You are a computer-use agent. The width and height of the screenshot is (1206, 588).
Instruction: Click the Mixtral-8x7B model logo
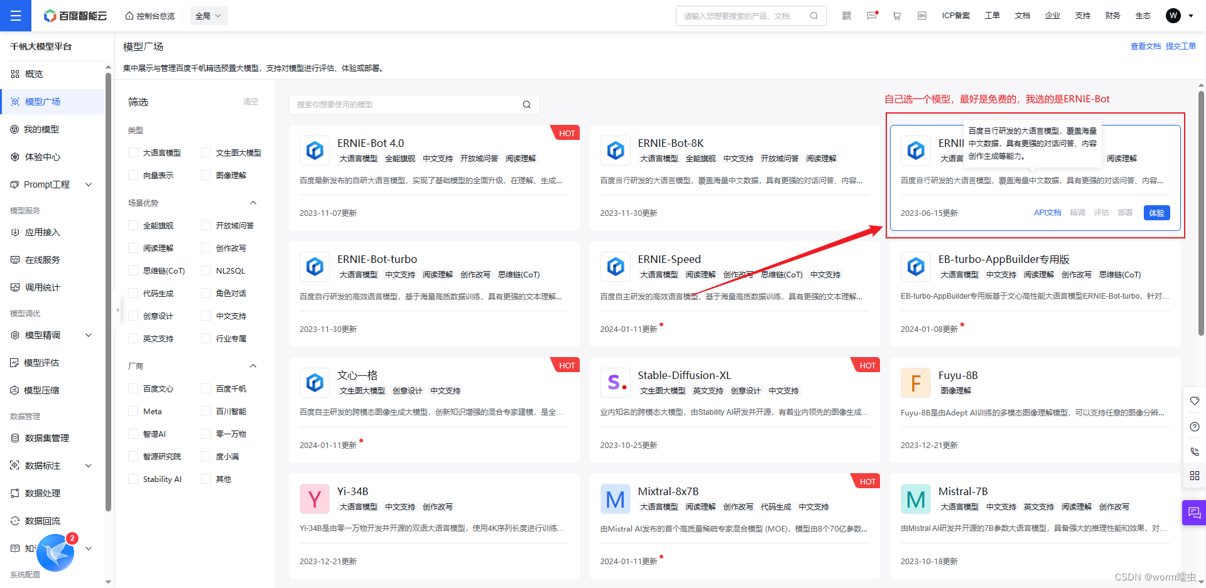pyautogui.click(x=616, y=499)
